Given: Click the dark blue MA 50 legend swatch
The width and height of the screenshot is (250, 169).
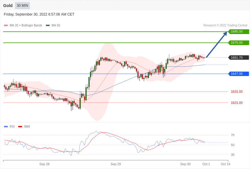Looking at the screenshot, I should pos(48,26).
